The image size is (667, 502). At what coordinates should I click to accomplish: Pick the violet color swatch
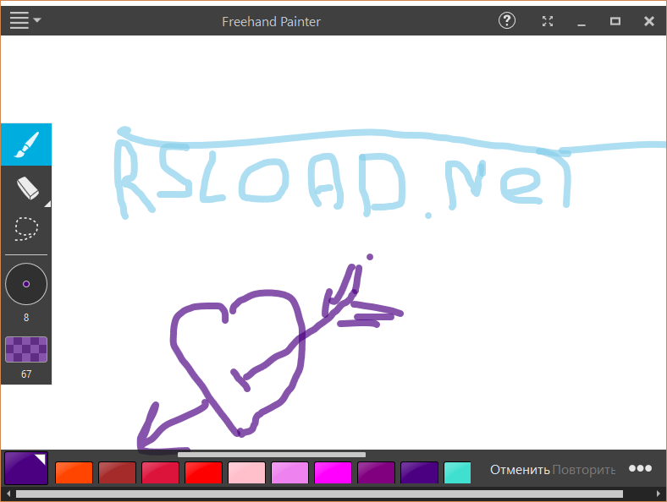[x=289, y=472]
